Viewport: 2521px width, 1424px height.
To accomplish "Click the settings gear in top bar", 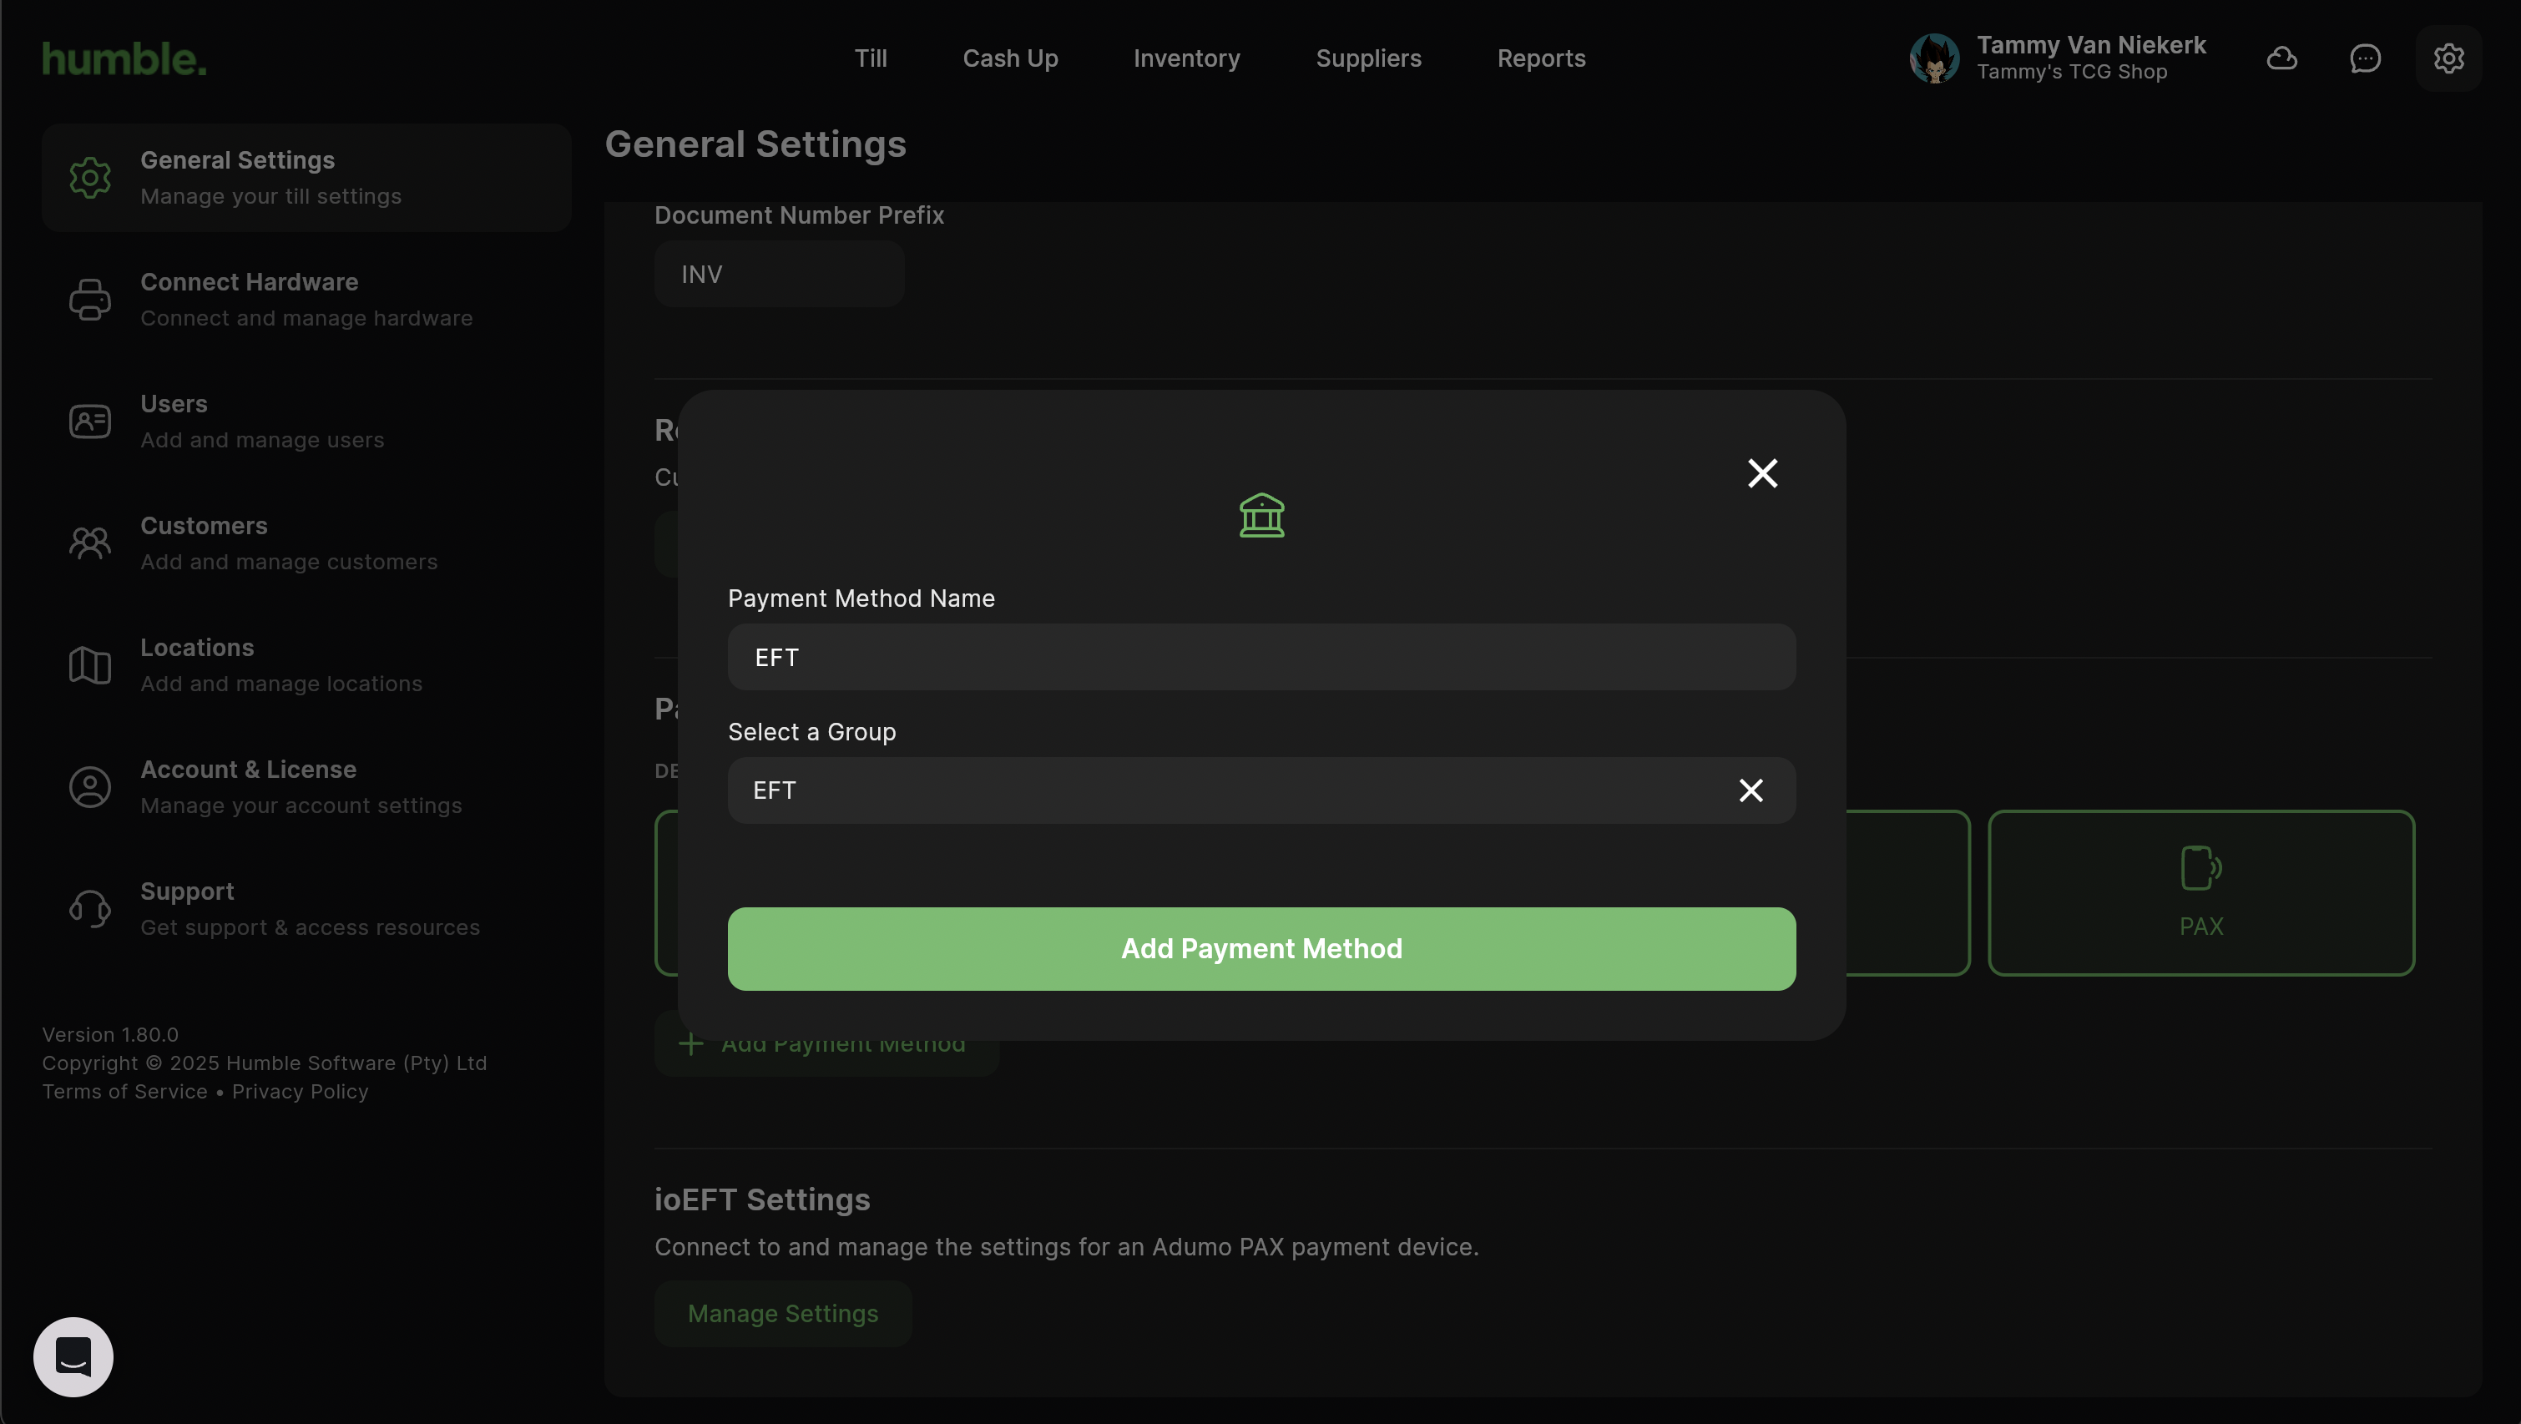I will [2448, 58].
